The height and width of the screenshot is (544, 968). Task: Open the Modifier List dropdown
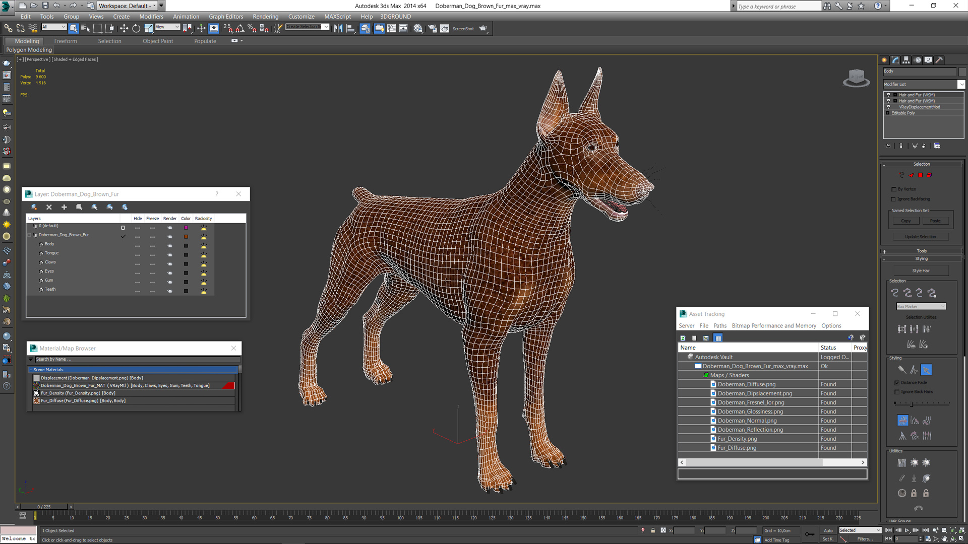pos(961,84)
